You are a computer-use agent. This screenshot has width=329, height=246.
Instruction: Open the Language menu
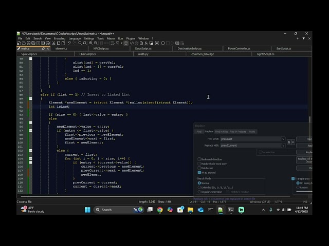pyautogui.click(x=75, y=38)
